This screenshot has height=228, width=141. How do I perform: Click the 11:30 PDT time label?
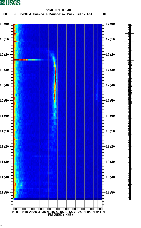pos(5,162)
